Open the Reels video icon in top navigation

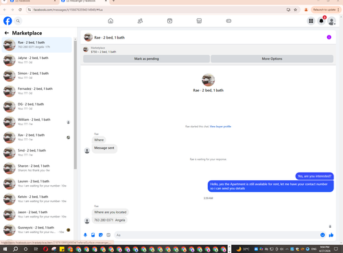click(169, 21)
